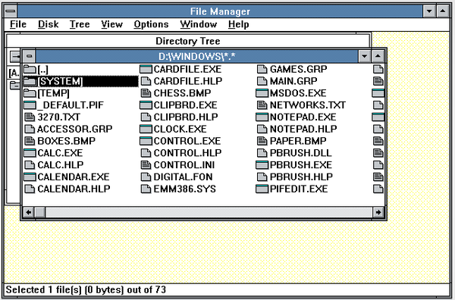Select the PBRUSH.HLP file name

tap(301, 177)
